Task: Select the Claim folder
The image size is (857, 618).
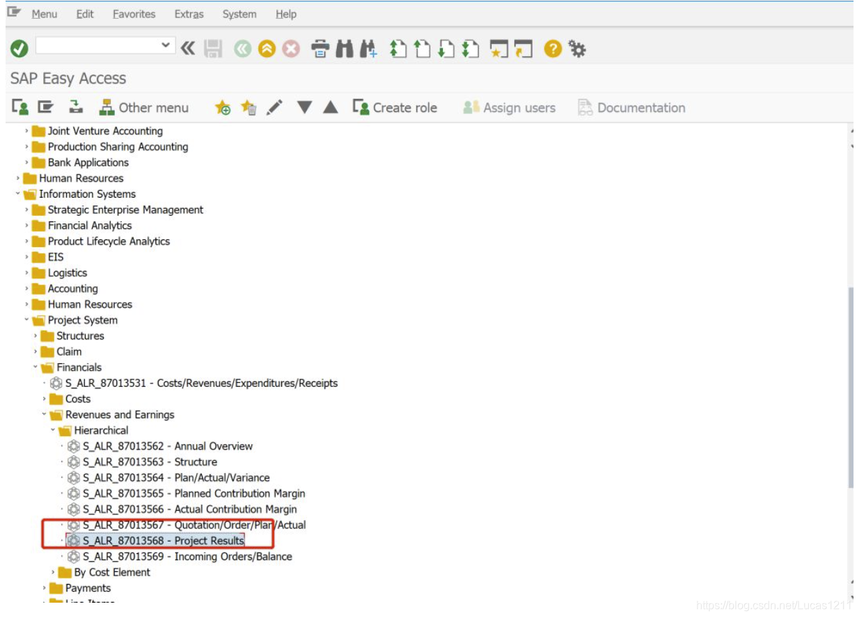Action: 69,351
